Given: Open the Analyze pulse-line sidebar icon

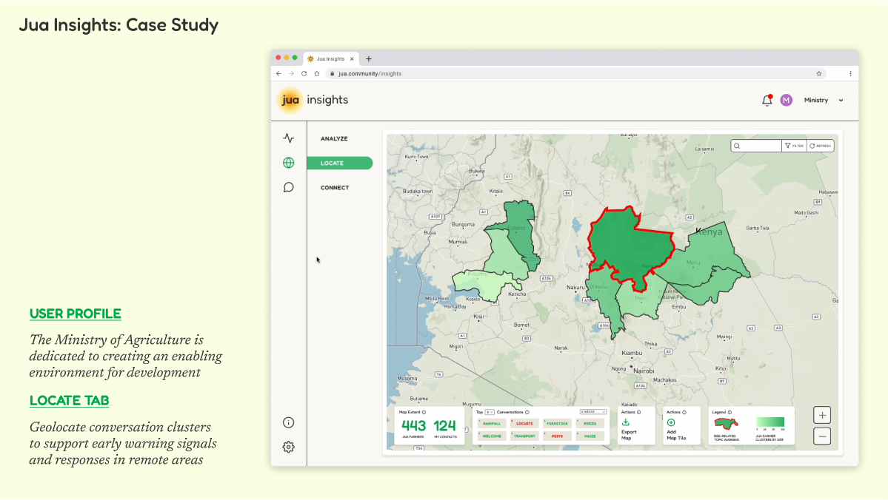Looking at the screenshot, I should click(289, 138).
